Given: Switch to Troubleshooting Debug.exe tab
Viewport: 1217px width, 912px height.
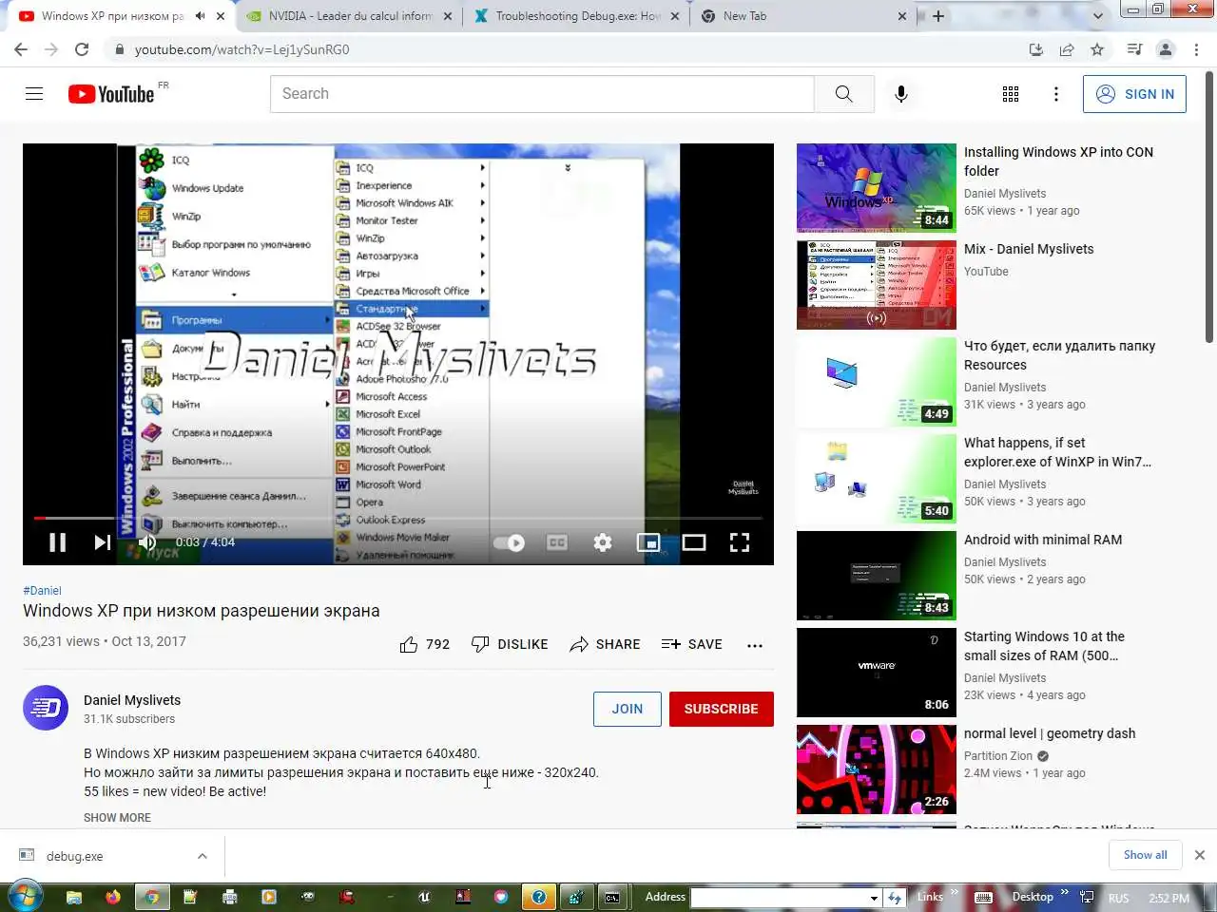Looking at the screenshot, I should pyautogui.click(x=576, y=16).
